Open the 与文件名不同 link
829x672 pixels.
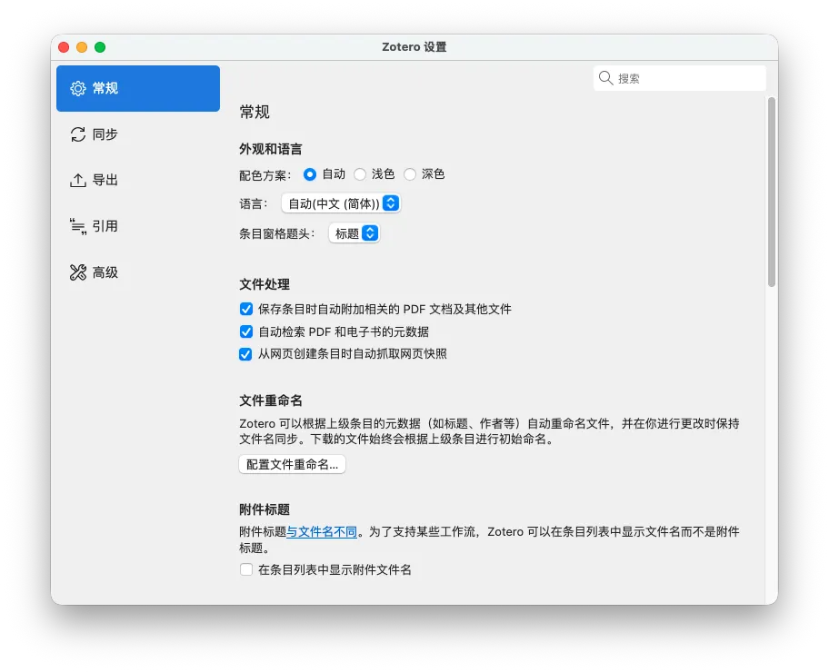point(322,532)
